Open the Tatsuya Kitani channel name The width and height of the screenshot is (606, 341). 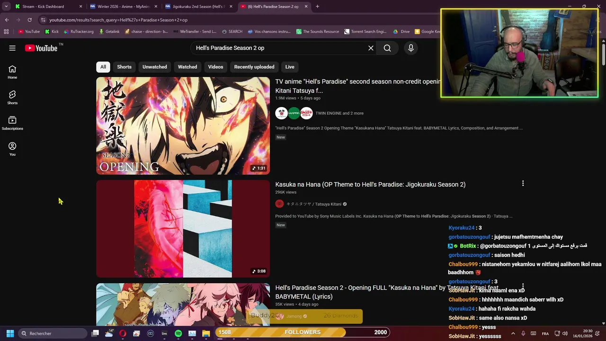click(x=314, y=204)
